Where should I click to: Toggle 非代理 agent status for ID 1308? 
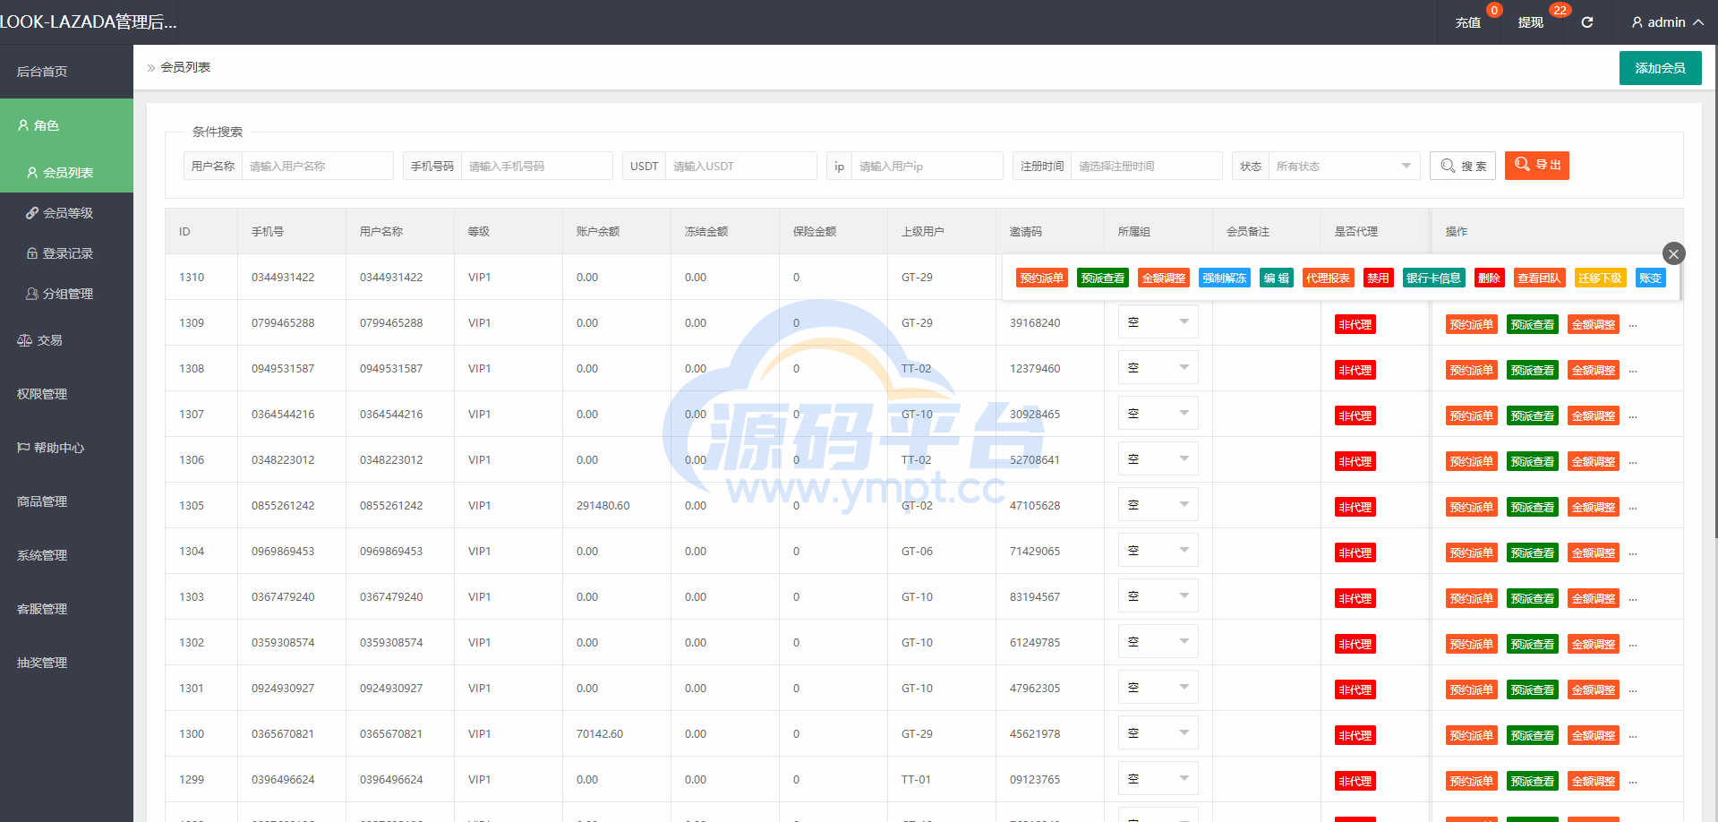pos(1355,370)
